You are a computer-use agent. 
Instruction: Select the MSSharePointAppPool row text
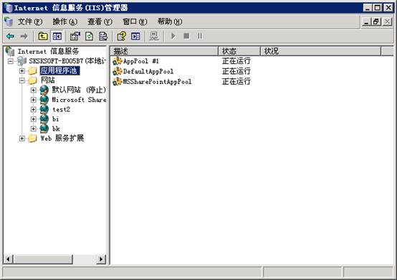tap(157, 82)
